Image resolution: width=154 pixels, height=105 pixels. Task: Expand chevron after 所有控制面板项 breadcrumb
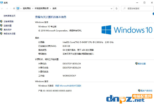(x=50, y=8)
